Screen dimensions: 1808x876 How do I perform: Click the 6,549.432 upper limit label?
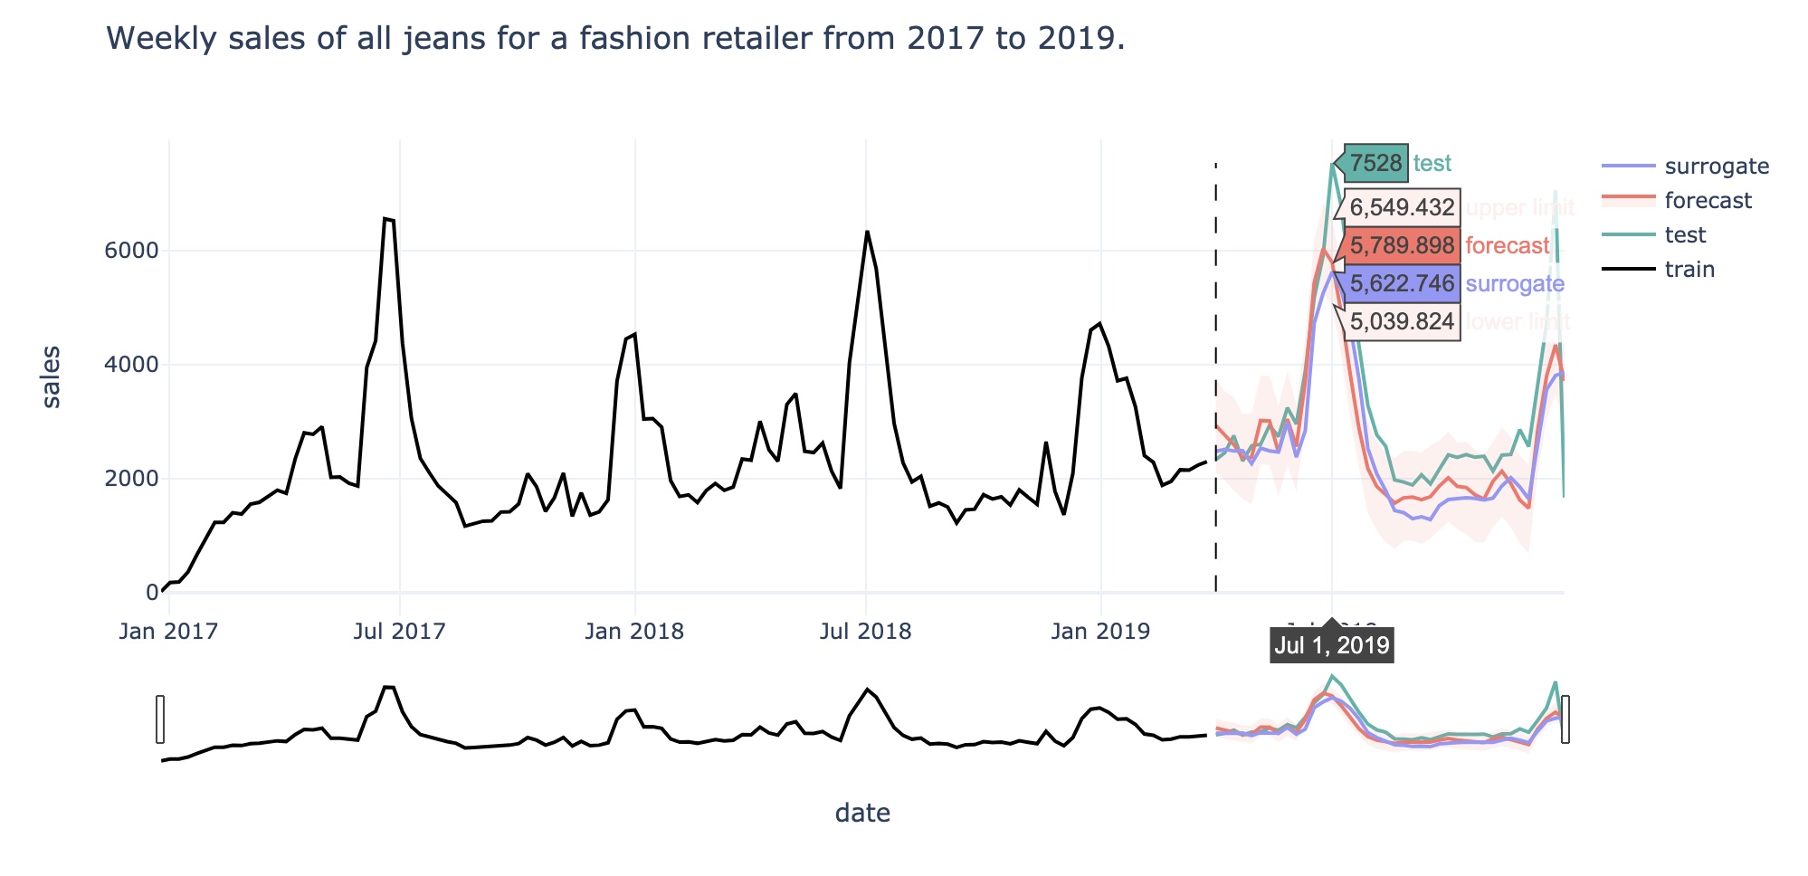click(x=1402, y=208)
